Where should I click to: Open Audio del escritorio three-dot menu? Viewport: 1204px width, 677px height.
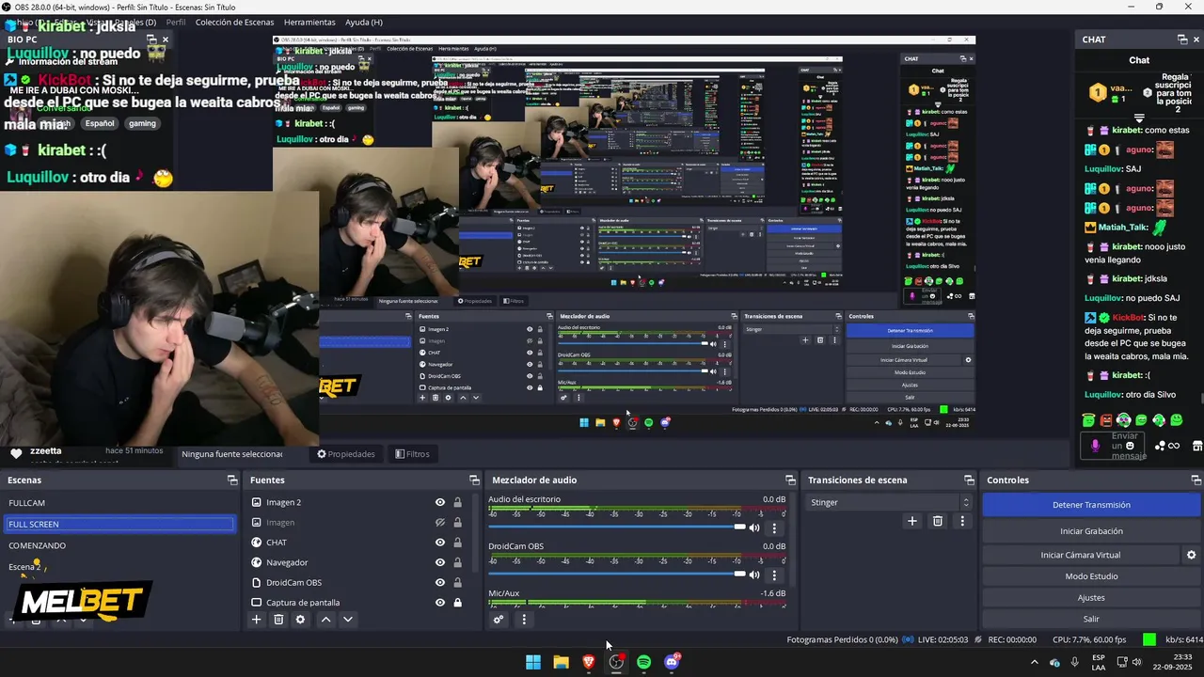pyautogui.click(x=774, y=527)
